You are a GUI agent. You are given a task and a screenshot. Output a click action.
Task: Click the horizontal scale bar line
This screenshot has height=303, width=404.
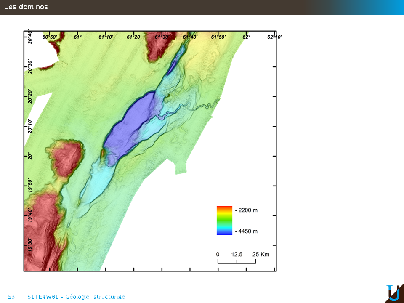[x=237, y=263]
